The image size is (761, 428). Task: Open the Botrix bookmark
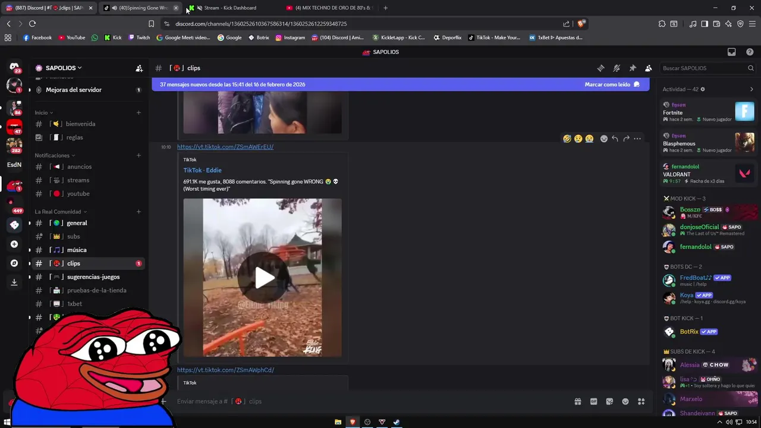pyautogui.click(x=259, y=37)
